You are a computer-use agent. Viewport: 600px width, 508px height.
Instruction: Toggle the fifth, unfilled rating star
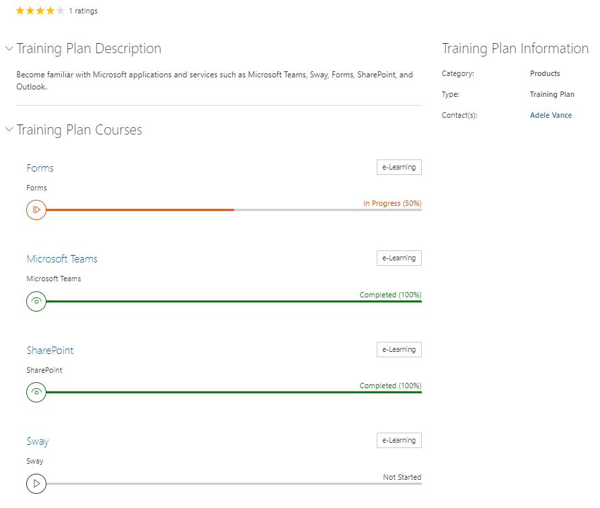coord(60,10)
